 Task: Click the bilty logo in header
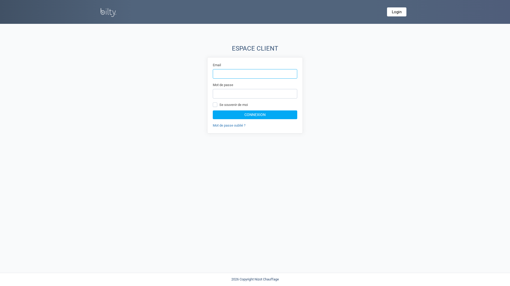(x=108, y=12)
